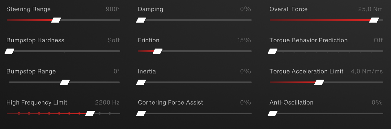Screen dimensions: 391x129
Task: Select the Overall Force slider handle
Action: click(x=374, y=20)
